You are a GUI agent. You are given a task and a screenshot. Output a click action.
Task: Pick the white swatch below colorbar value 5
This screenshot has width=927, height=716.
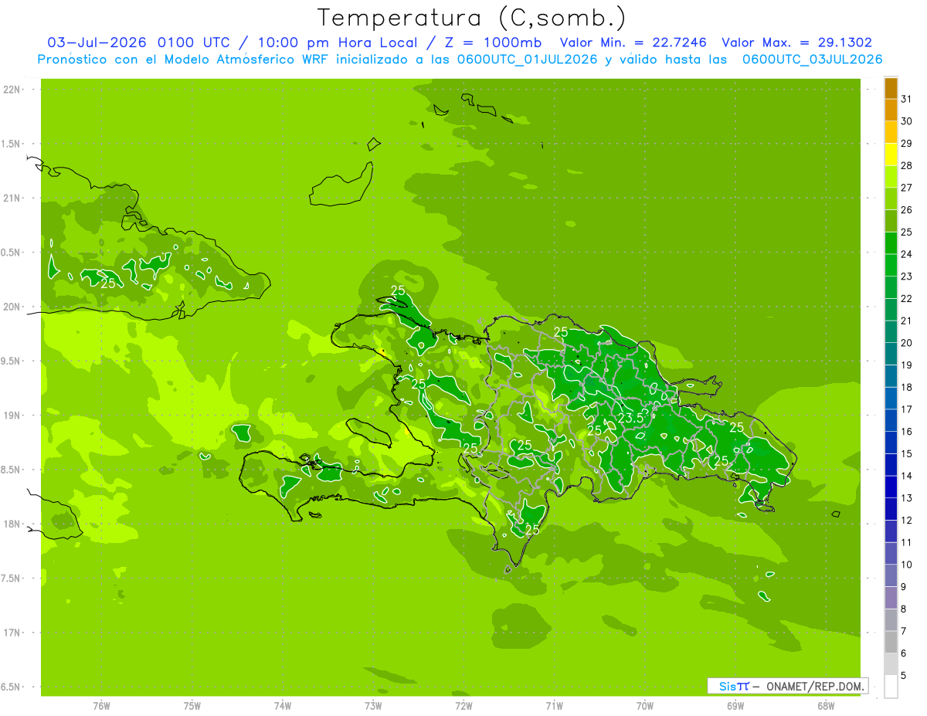tap(891, 687)
